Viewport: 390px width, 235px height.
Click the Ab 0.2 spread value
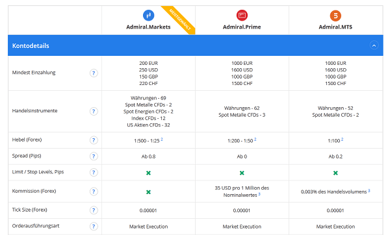point(335,156)
